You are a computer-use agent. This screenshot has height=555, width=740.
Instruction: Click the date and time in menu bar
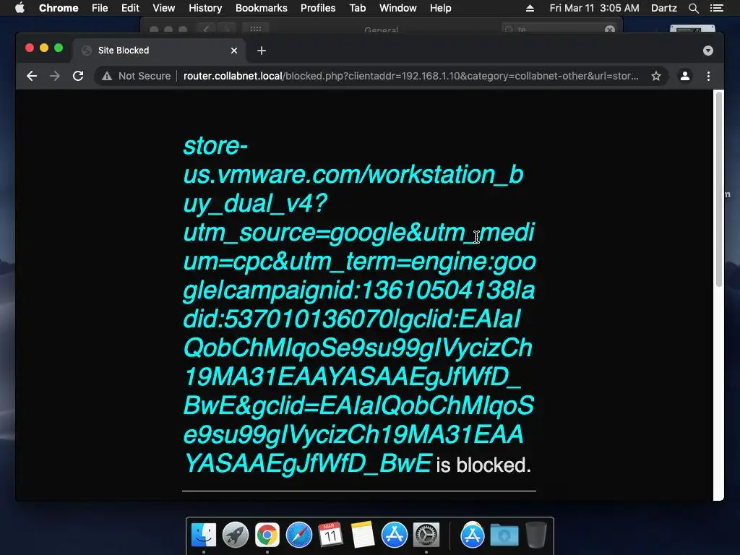594,8
